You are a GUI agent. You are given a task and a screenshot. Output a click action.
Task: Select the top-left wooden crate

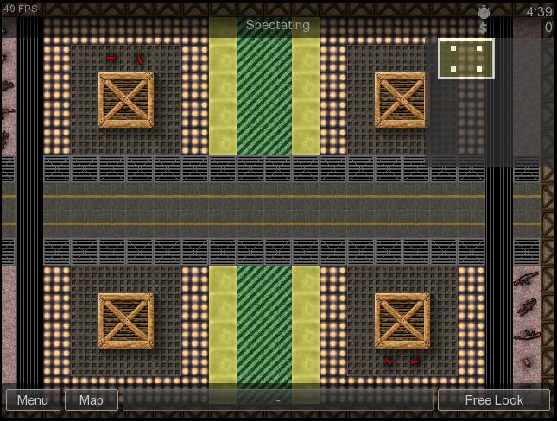pos(126,100)
